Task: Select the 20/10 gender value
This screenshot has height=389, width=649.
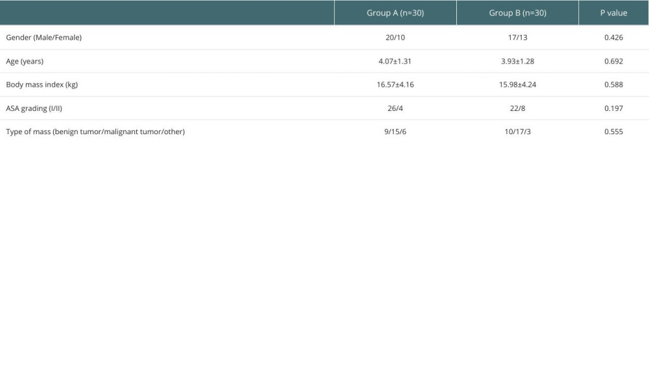Action: pos(395,38)
